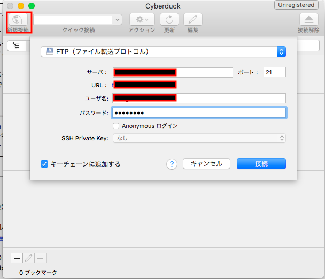Enable the Anonymous login checkbox
Image resolution: width=325 pixels, height=279 pixels.
click(x=116, y=126)
